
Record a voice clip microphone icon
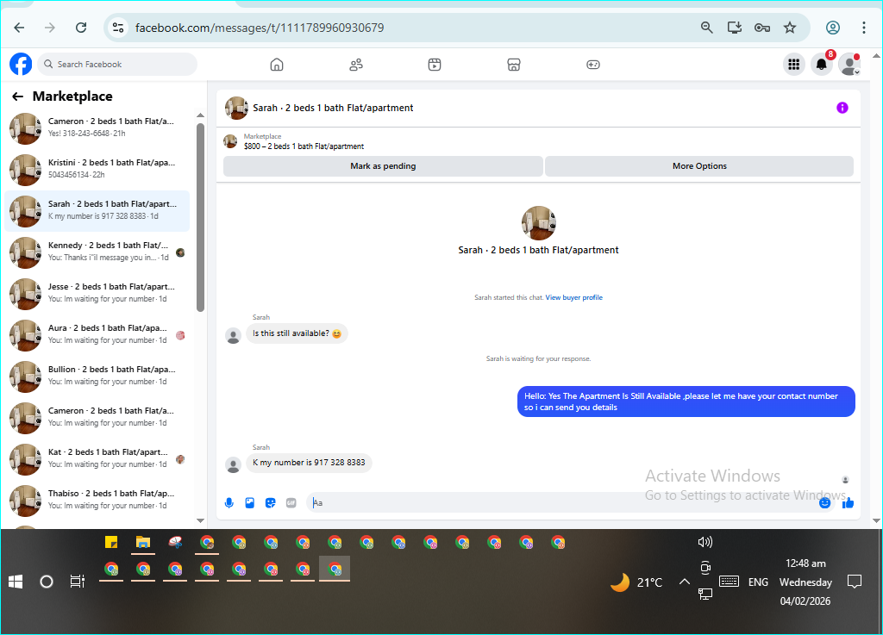tap(229, 503)
